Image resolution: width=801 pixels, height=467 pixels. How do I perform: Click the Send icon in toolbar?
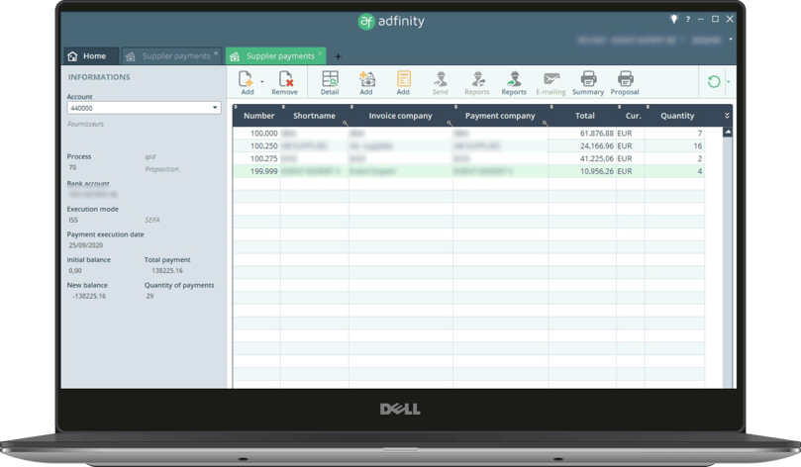(x=440, y=79)
